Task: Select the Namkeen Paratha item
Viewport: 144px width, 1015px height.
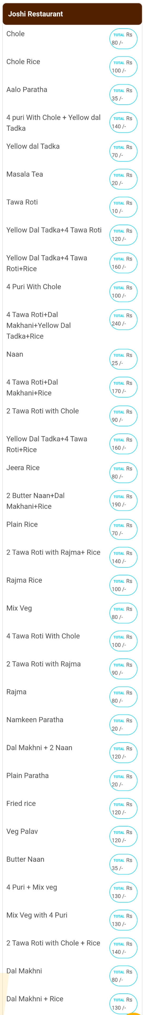Action: click(35, 719)
